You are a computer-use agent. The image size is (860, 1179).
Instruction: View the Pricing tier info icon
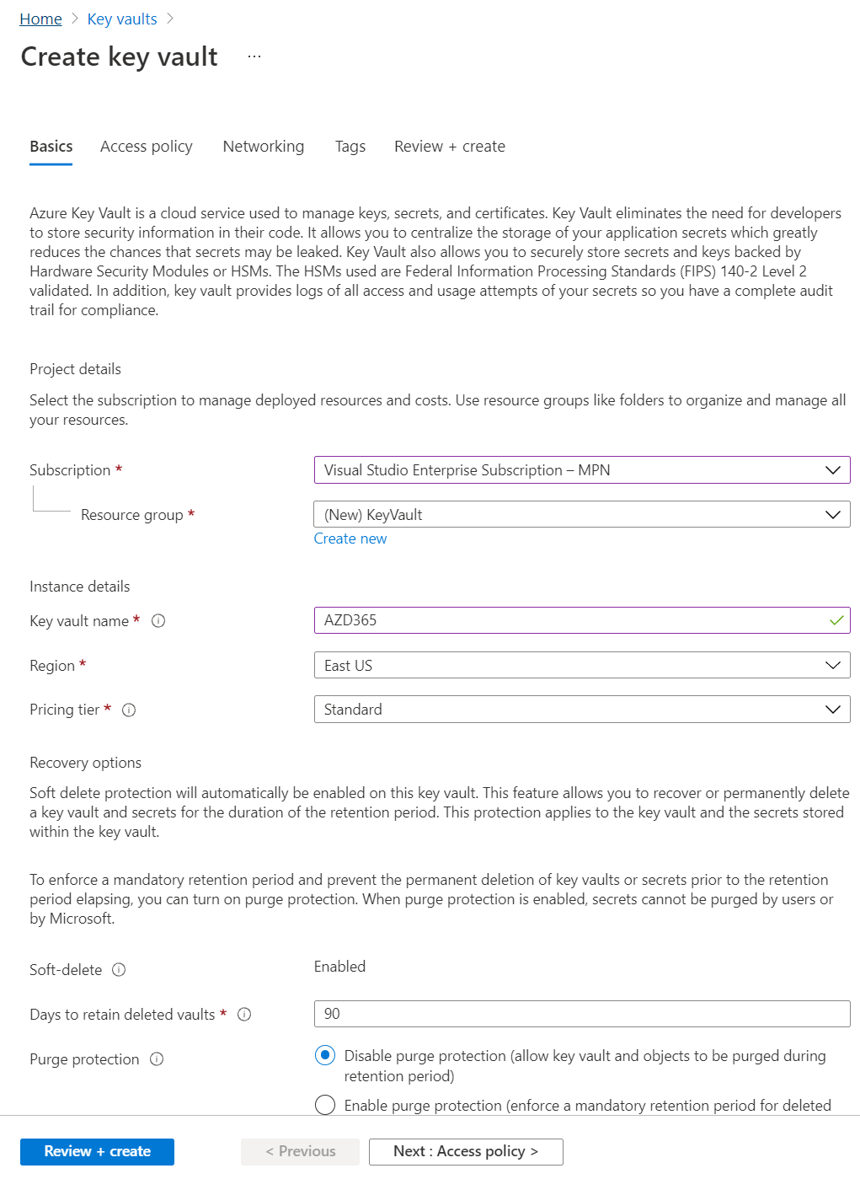pyautogui.click(x=128, y=710)
